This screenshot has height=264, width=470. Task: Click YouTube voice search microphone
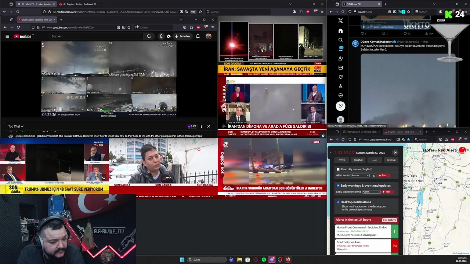pos(161,36)
